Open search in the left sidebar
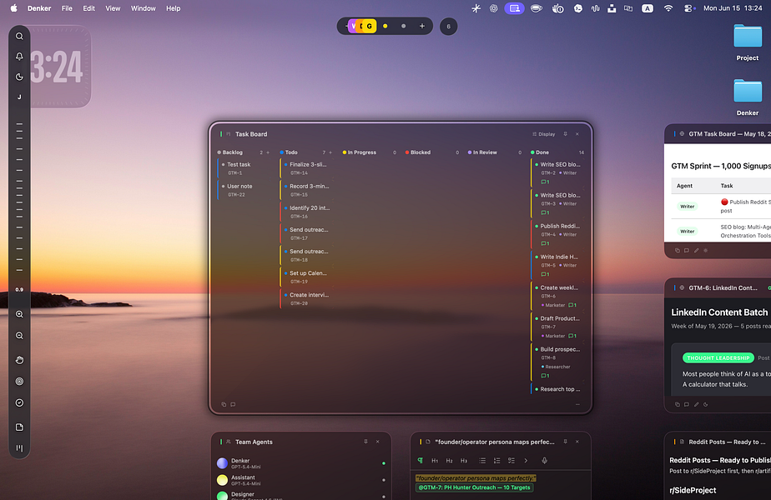 (x=19, y=37)
